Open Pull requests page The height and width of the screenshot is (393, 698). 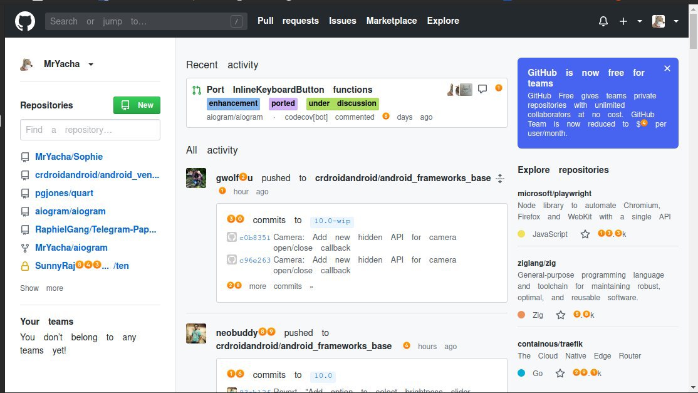(x=288, y=21)
